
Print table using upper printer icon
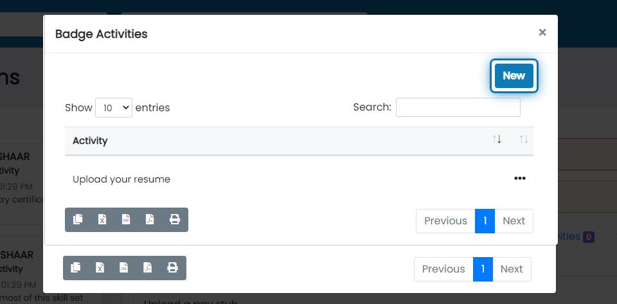coord(175,219)
